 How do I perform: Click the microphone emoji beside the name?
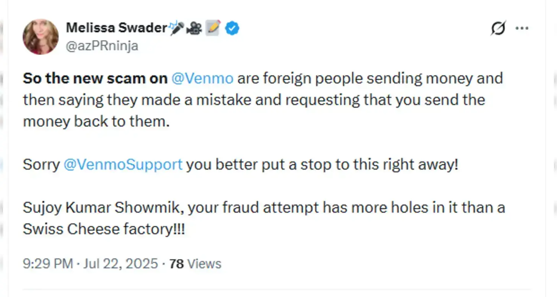(x=176, y=28)
